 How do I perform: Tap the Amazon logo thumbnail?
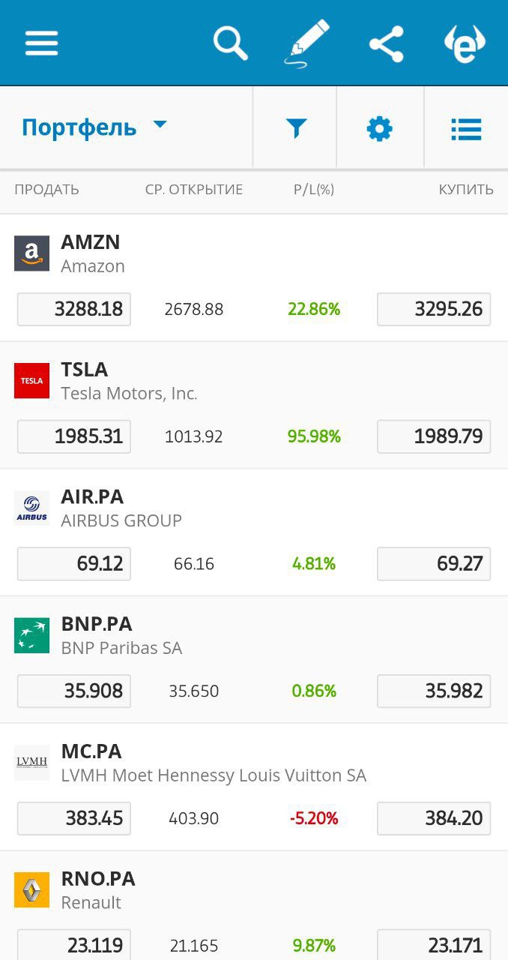pyautogui.click(x=31, y=253)
